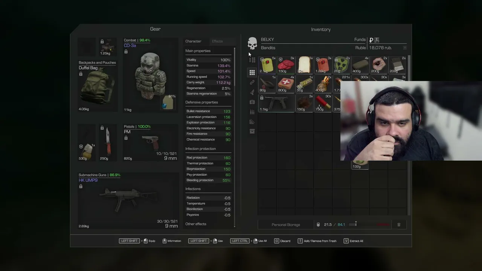Select the bread slice item

pyautogui.click(x=304, y=65)
